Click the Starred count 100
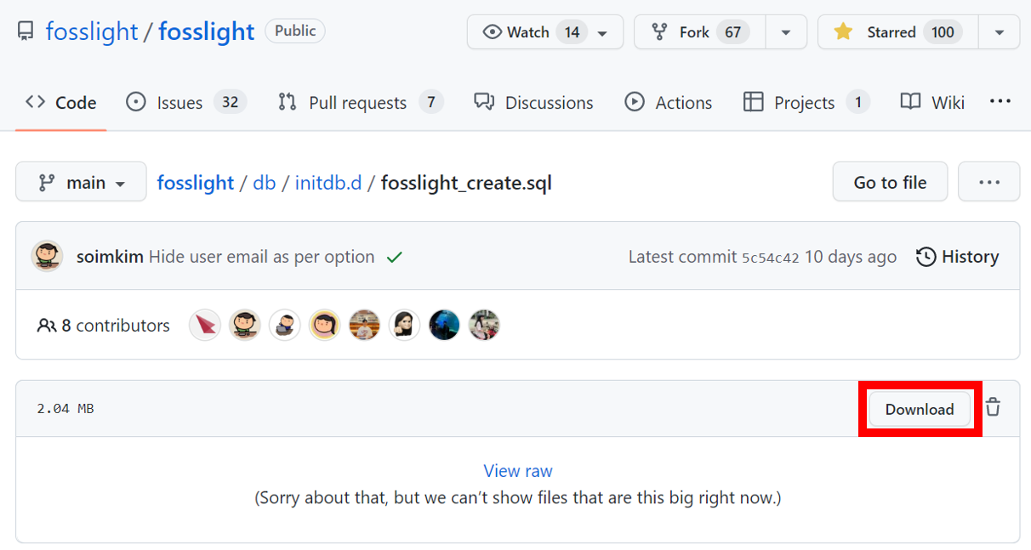This screenshot has height=550, width=1031. point(943,32)
